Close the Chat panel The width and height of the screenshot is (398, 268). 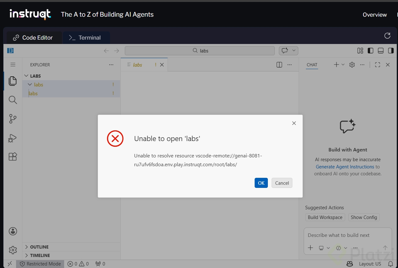click(388, 65)
